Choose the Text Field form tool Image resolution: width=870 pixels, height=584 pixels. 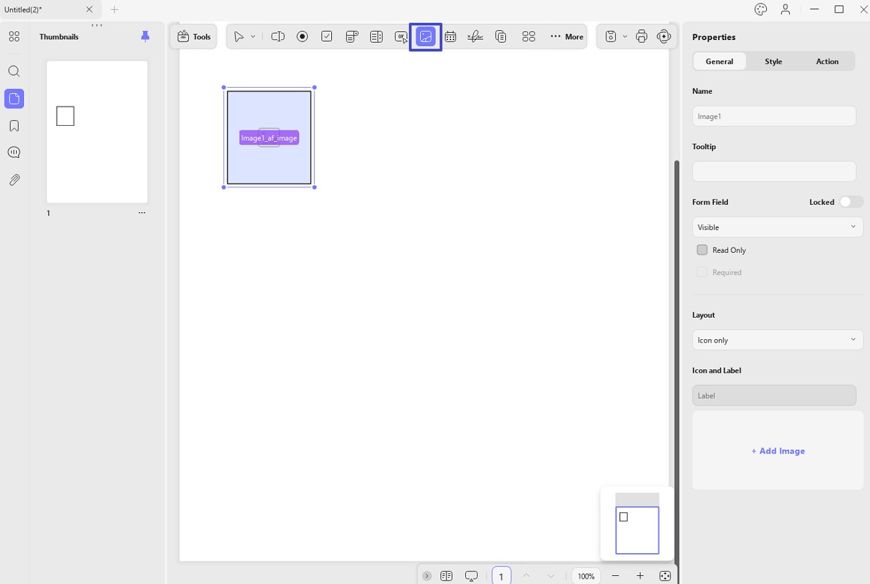(x=278, y=37)
